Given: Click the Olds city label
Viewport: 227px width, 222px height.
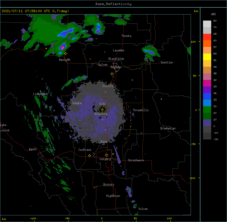Looking at the screenshot, I should (x=102, y=104).
